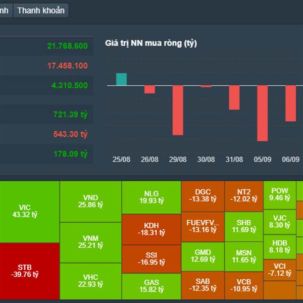
Task: Click the value 543.30 tỷ
Action: [x=70, y=134]
